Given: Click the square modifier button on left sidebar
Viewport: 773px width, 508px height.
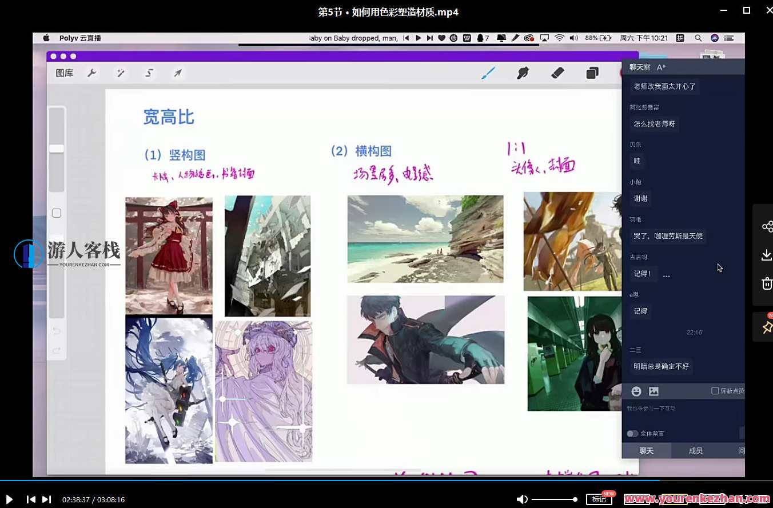Looking at the screenshot, I should [x=57, y=213].
